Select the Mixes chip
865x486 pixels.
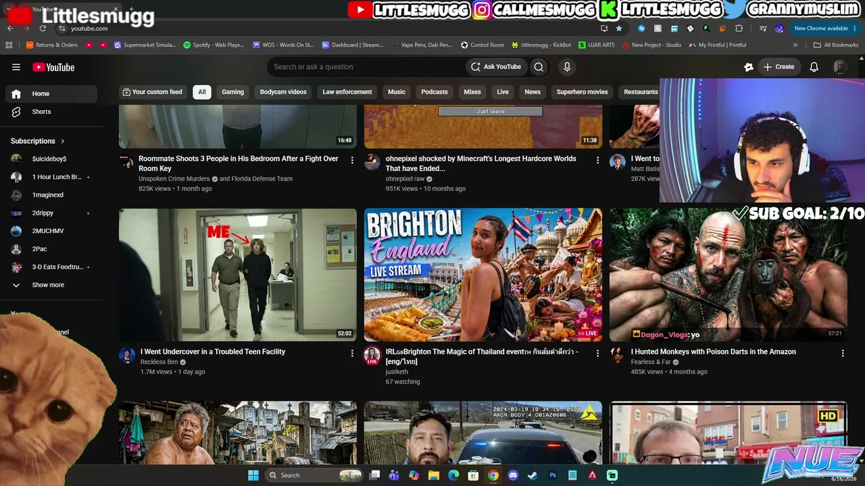[x=472, y=92]
